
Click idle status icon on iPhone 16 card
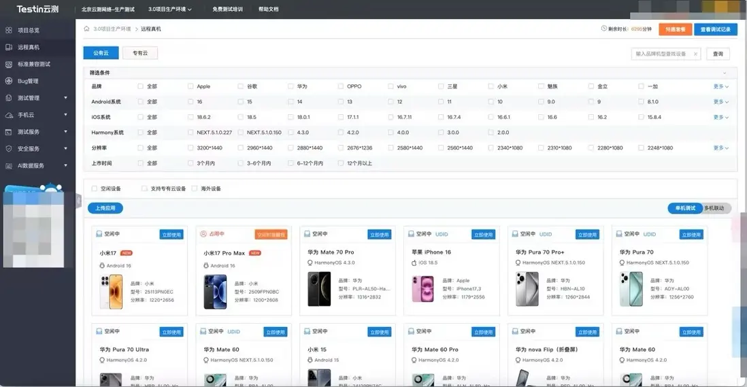[411, 234]
